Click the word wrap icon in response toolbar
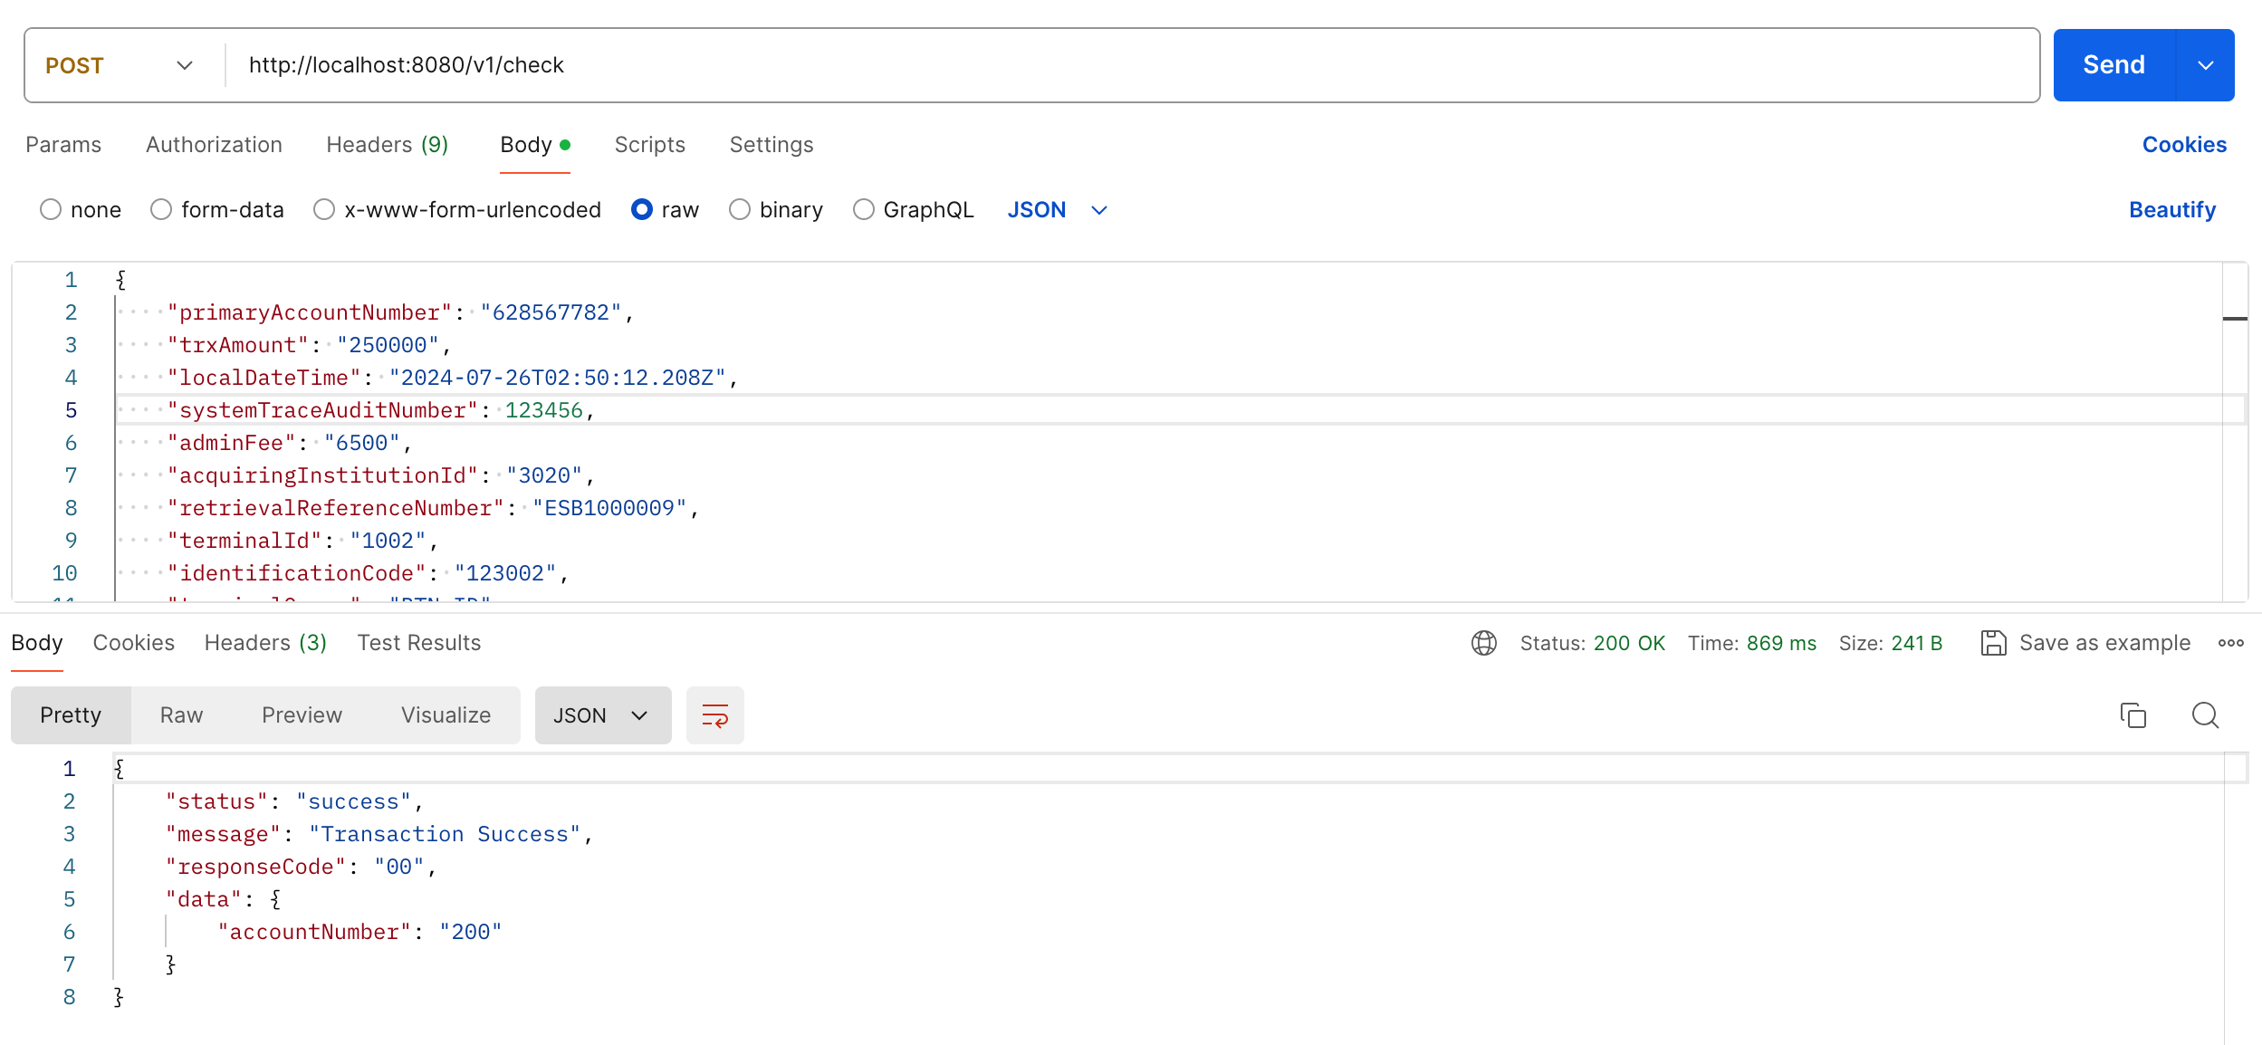Image resolution: width=2262 pixels, height=1045 pixels. click(714, 715)
